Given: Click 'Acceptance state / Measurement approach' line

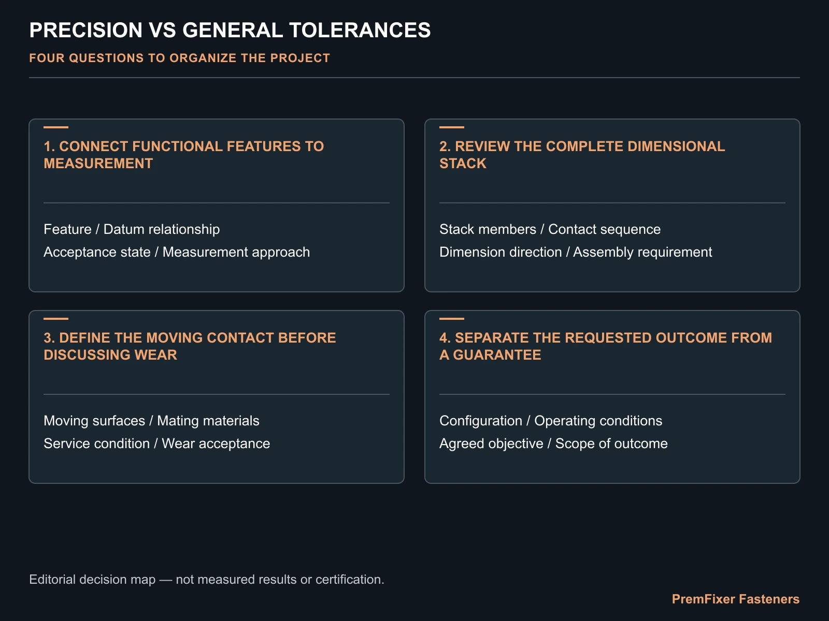Looking at the screenshot, I should click(177, 252).
